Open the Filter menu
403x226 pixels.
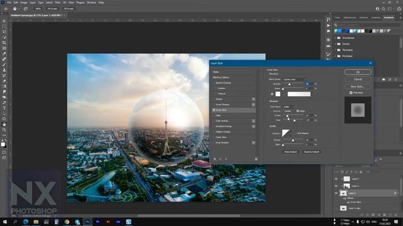57,3
